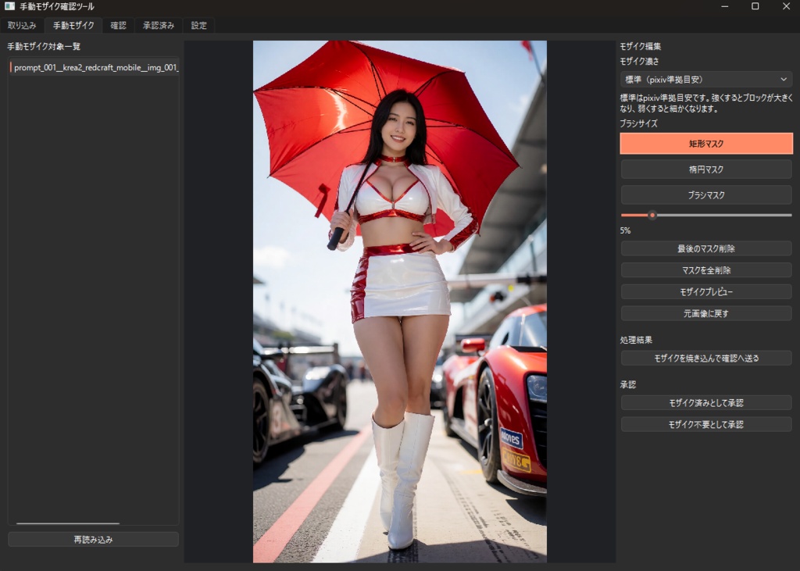
Task: Click モザイクを焼き込んで確認へ送る button
Action: click(706, 359)
